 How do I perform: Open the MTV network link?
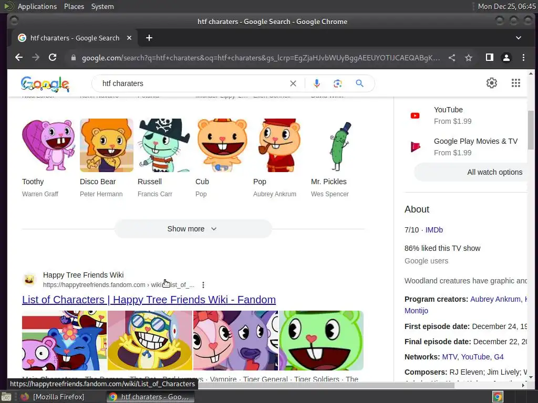tap(450, 357)
